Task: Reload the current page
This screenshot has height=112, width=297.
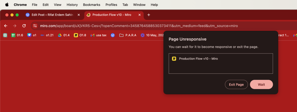Action: point(24,26)
